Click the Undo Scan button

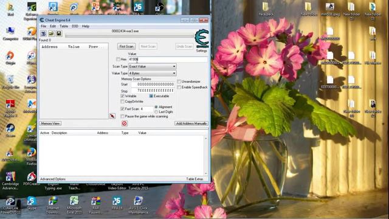click(184, 46)
